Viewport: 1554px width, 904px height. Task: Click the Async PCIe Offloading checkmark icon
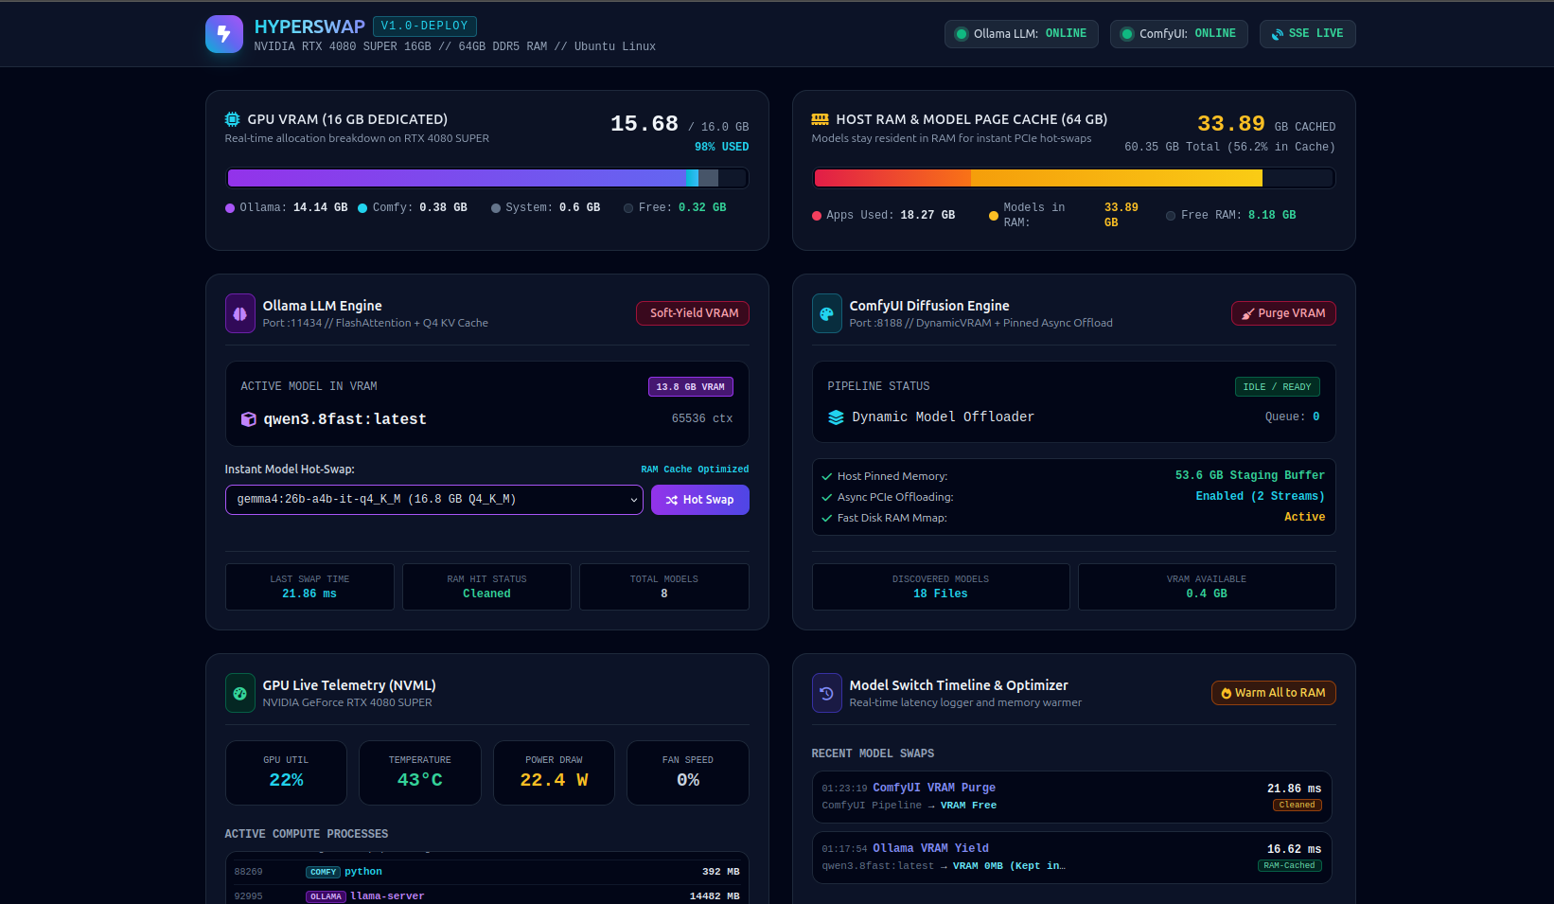[827, 497]
